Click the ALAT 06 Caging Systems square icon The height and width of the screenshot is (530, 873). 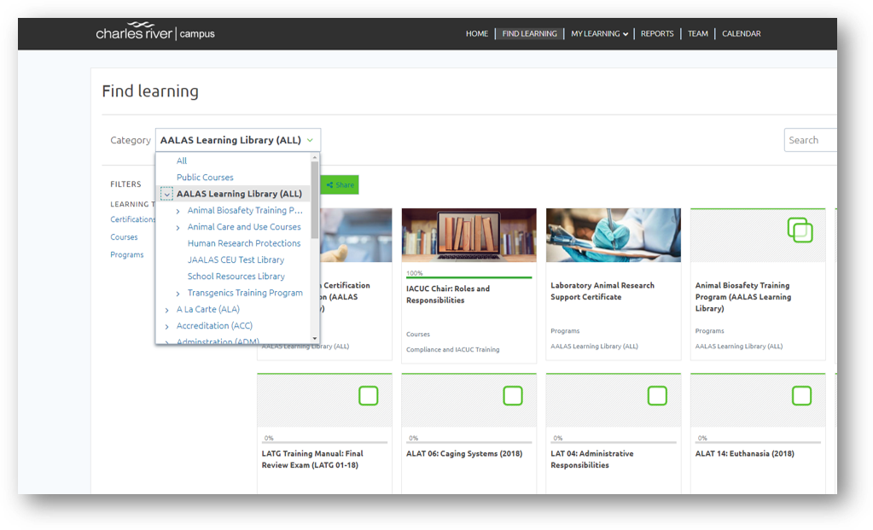[513, 396]
